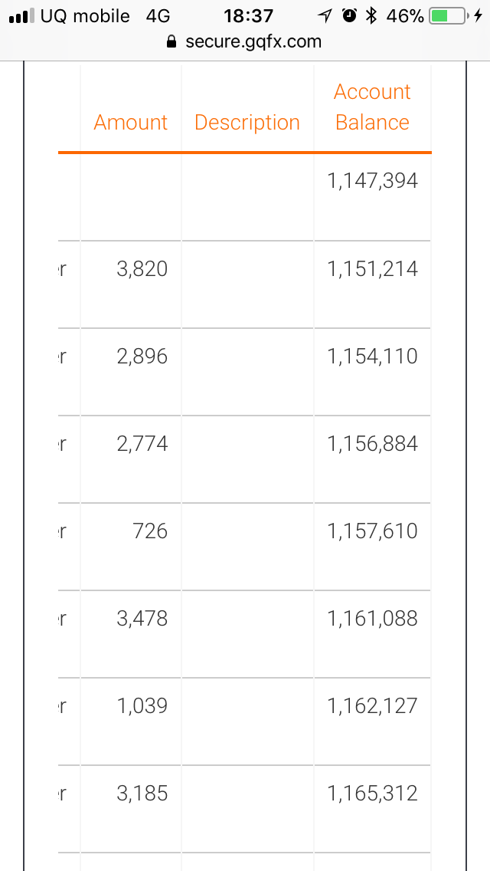Viewport: 490px width, 871px height.
Task: Select the 3,820 amount cell
Action: point(142,269)
